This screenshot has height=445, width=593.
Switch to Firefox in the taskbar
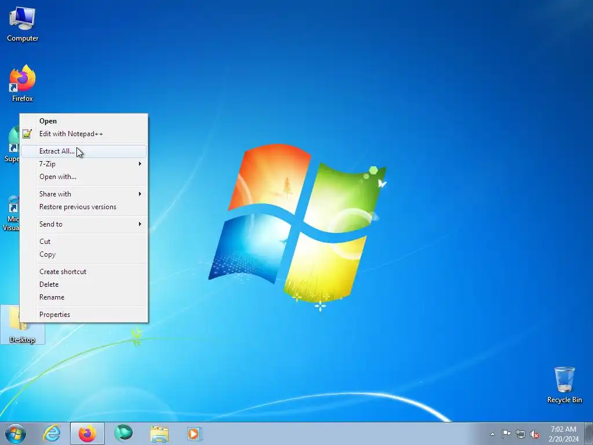pos(87,433)
